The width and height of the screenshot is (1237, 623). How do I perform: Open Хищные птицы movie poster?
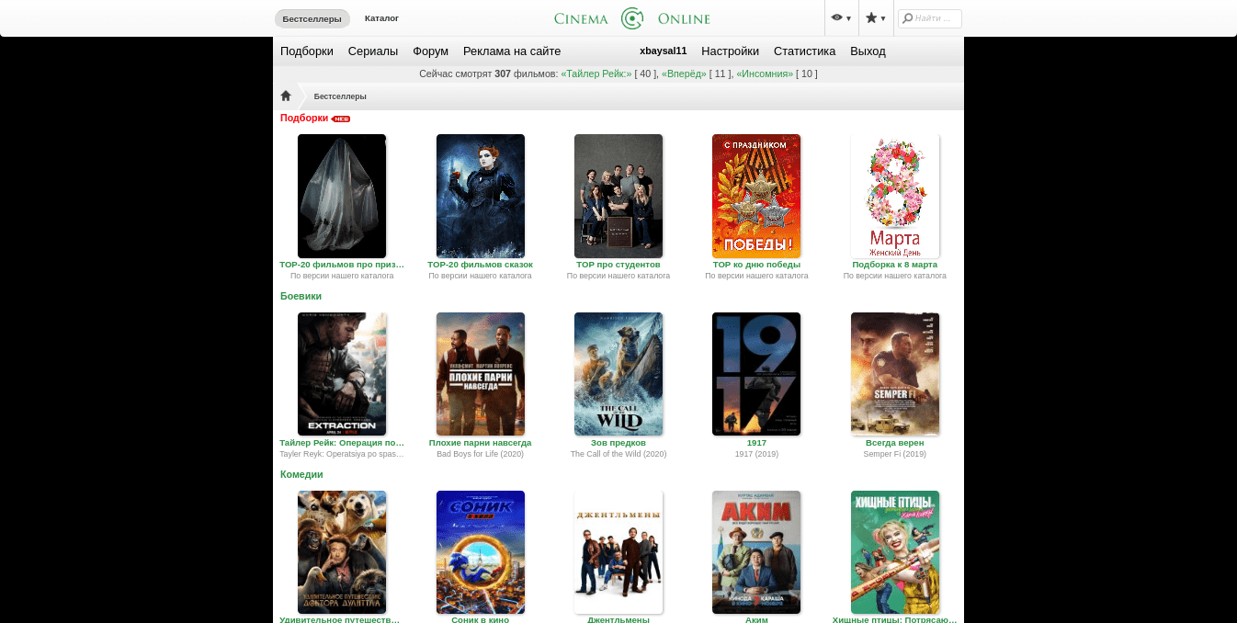[x=895, y=552]
